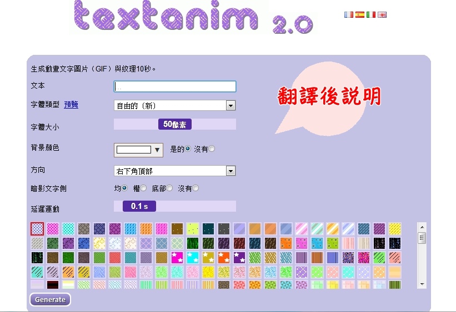This screenshot has height=312, width=456.
Task: Set background option to 沒有
Action: [212, 149]
